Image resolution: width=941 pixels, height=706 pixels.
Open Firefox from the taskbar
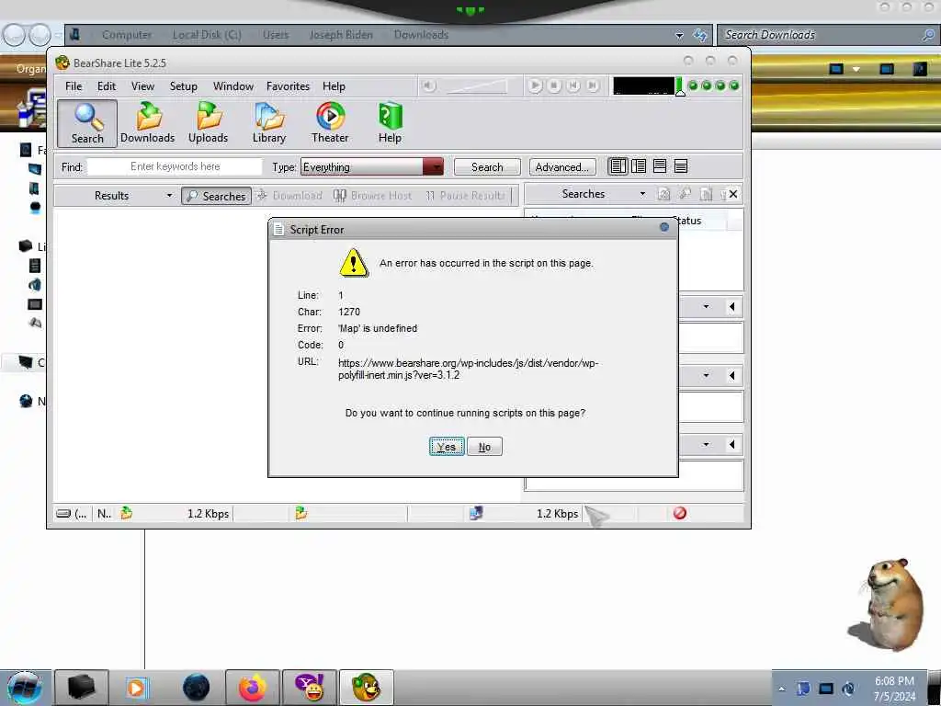(x=252, y=688)
